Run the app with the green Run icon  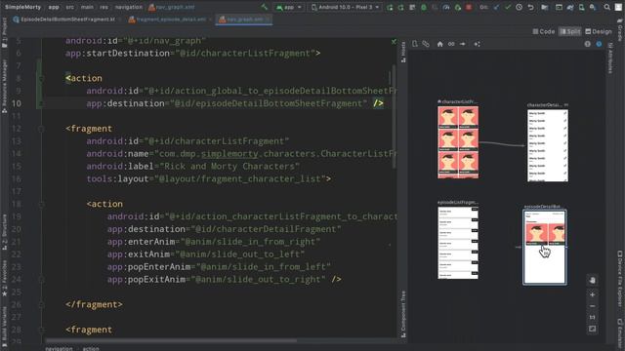tap(390, 7)
